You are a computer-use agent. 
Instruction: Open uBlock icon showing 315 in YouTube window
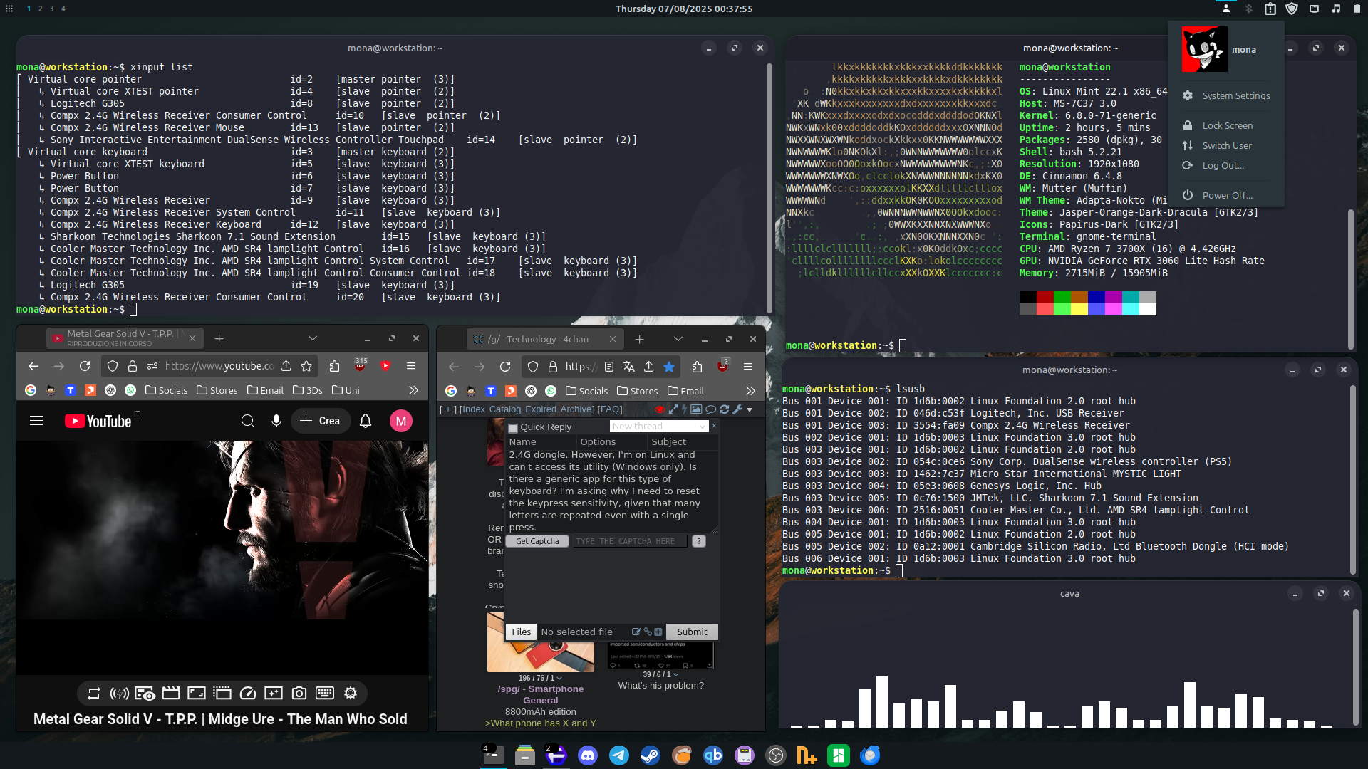[361, 365]
